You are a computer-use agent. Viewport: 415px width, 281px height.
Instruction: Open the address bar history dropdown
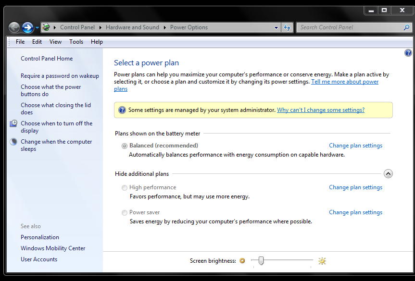[276, 27]
